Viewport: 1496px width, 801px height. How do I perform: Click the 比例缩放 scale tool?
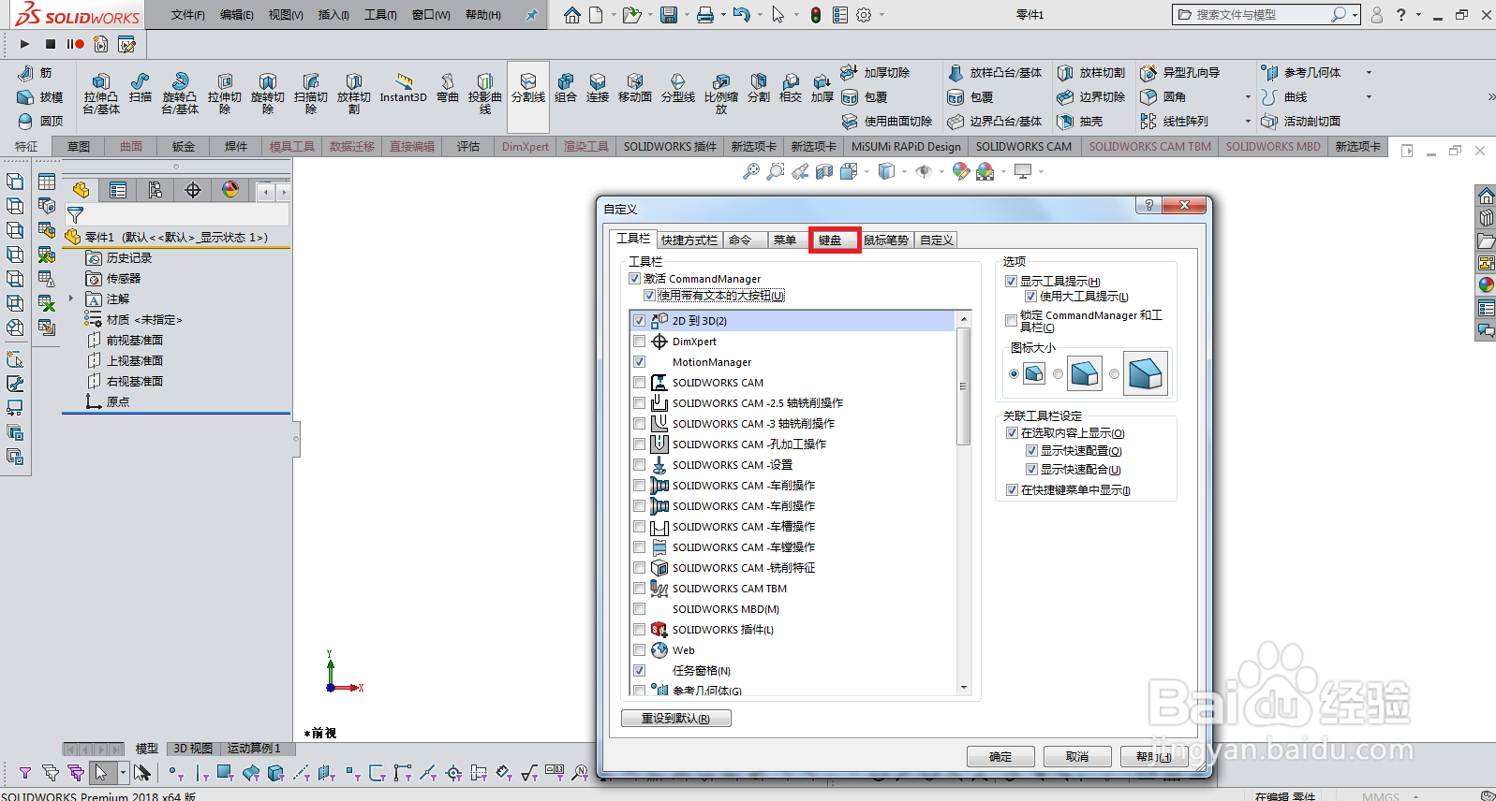[x=721, y=93]
